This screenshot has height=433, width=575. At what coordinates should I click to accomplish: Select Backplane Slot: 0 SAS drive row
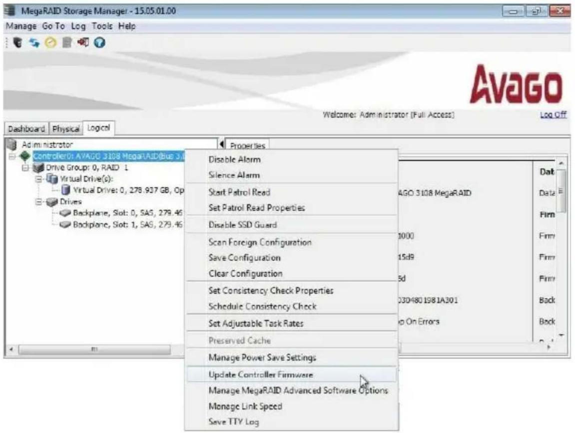(x=127, y=213)
